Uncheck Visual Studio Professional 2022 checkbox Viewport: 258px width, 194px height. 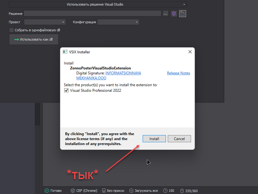coord(66,90)
